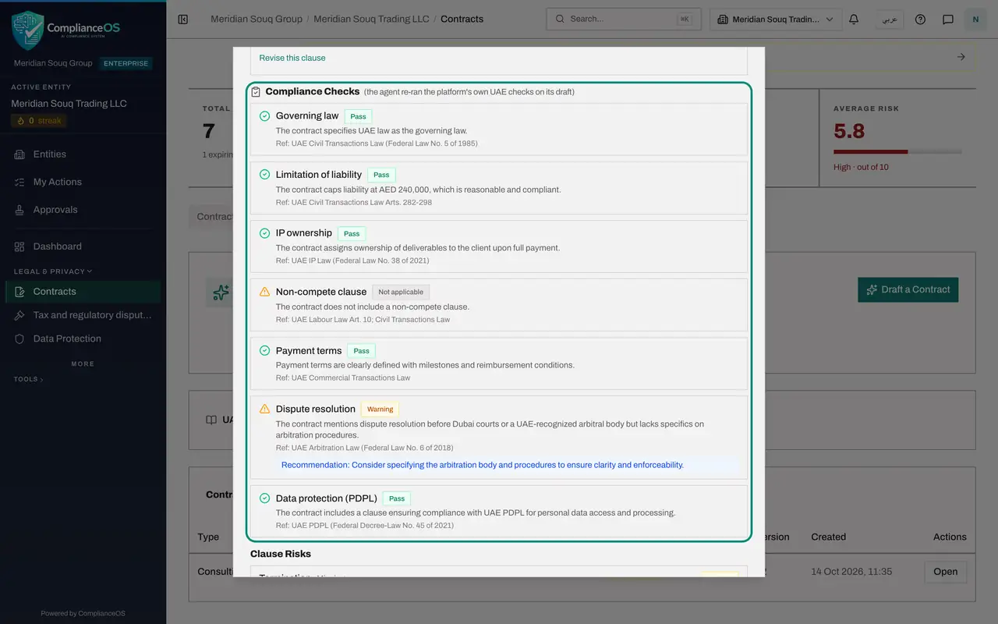Click the ComplianceOS shield logo
This screenshot has height=624, width=998.
tap(27, 30)
